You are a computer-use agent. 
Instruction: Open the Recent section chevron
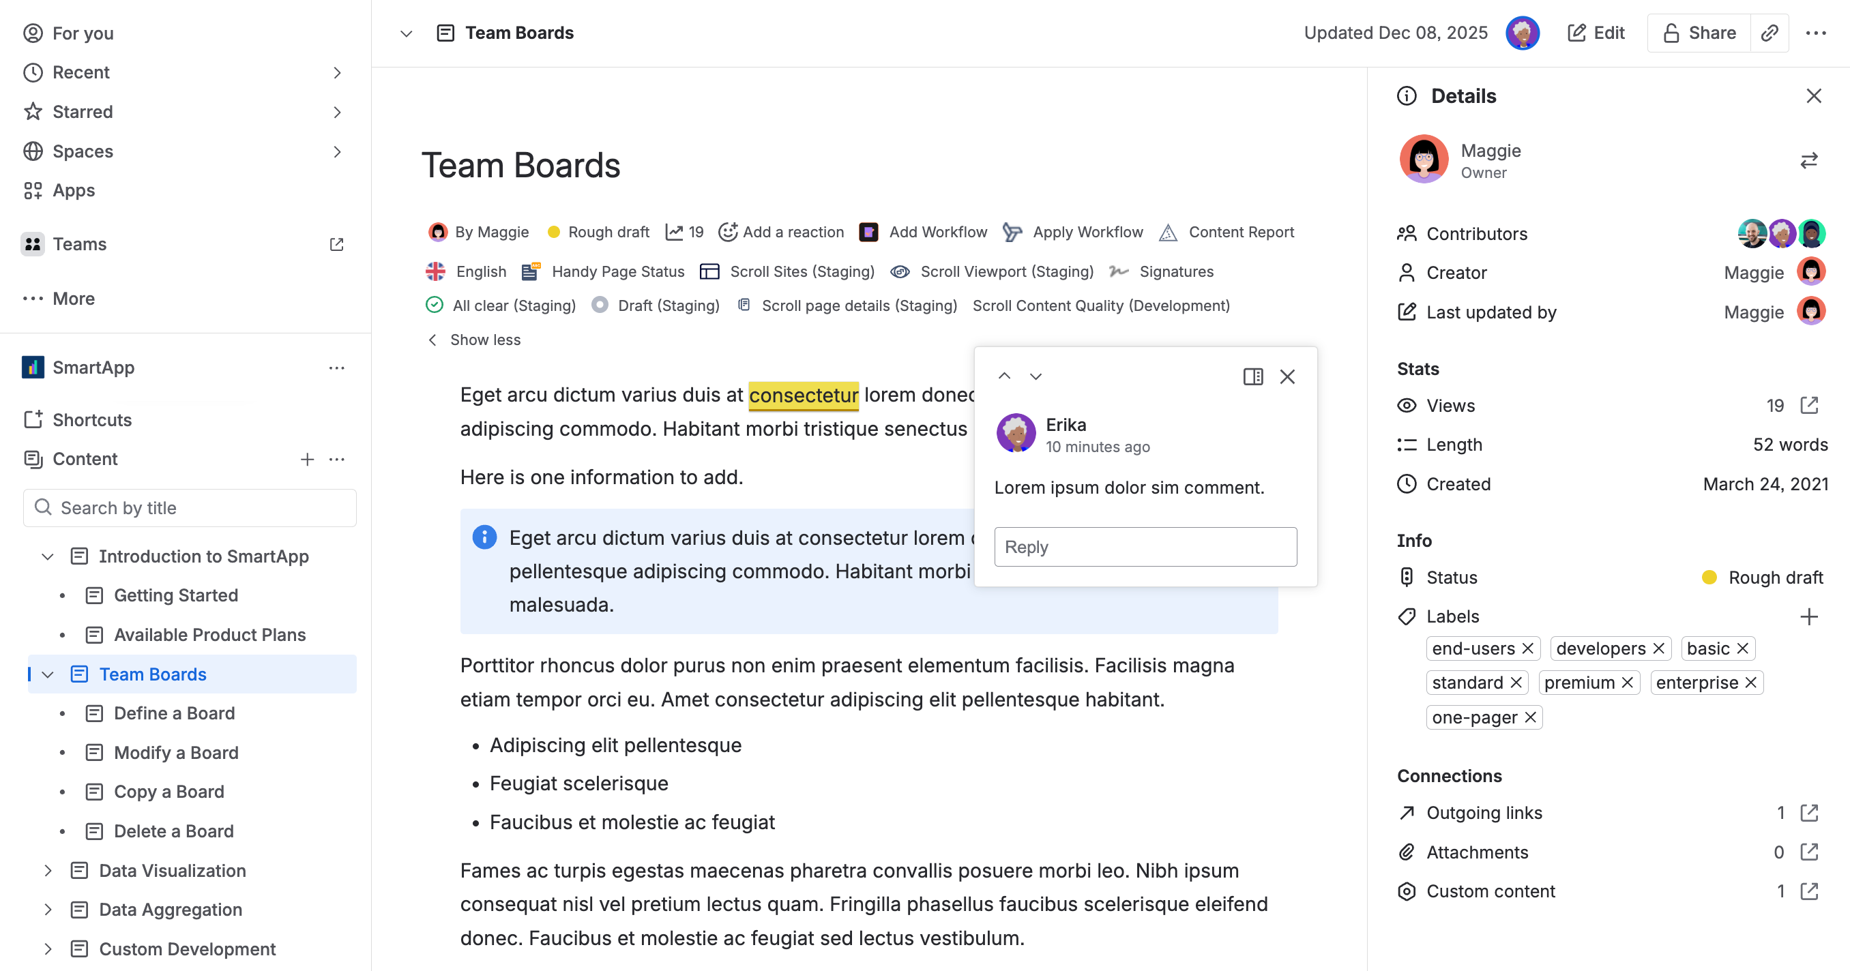[338, 72]
